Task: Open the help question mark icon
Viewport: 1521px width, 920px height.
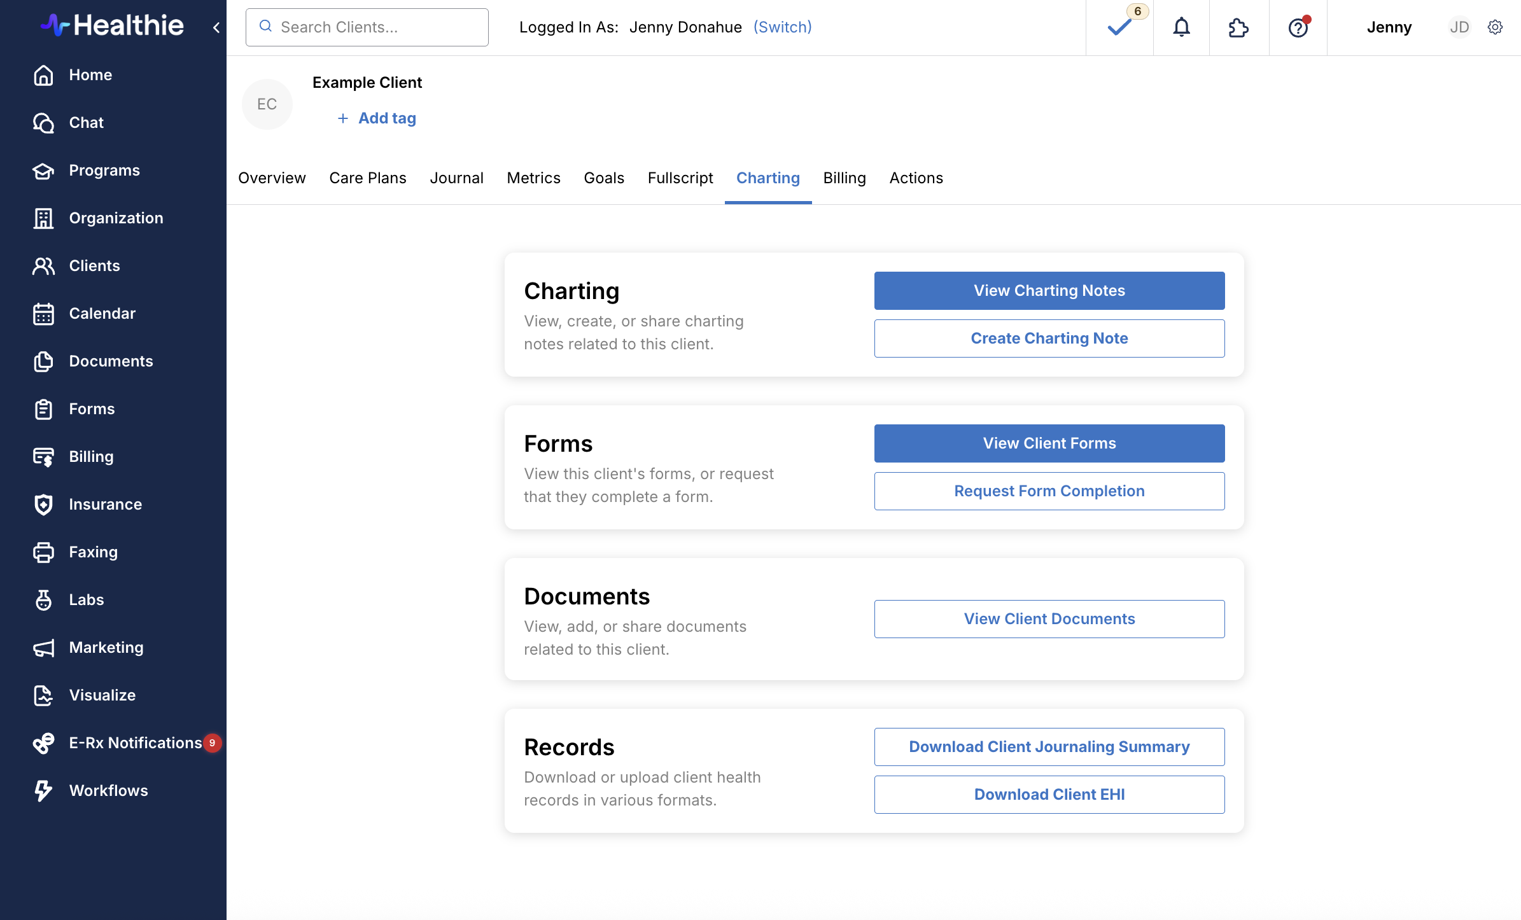Action: pos(1298,27)
